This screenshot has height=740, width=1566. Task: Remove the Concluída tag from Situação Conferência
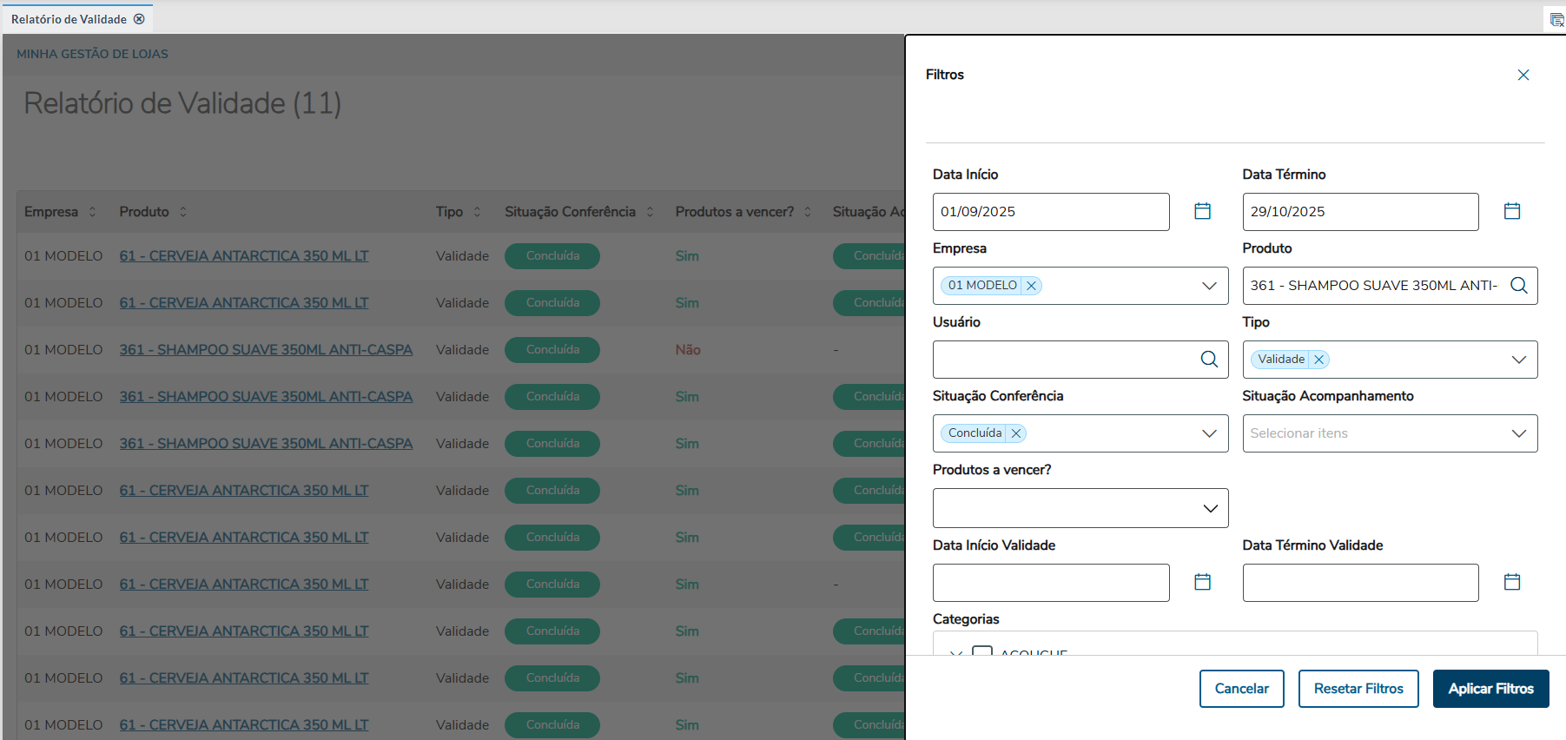pos(1015,433)
